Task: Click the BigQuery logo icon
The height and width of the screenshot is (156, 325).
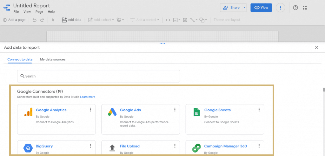Action: pyautogui.click(x=28, y=148)
